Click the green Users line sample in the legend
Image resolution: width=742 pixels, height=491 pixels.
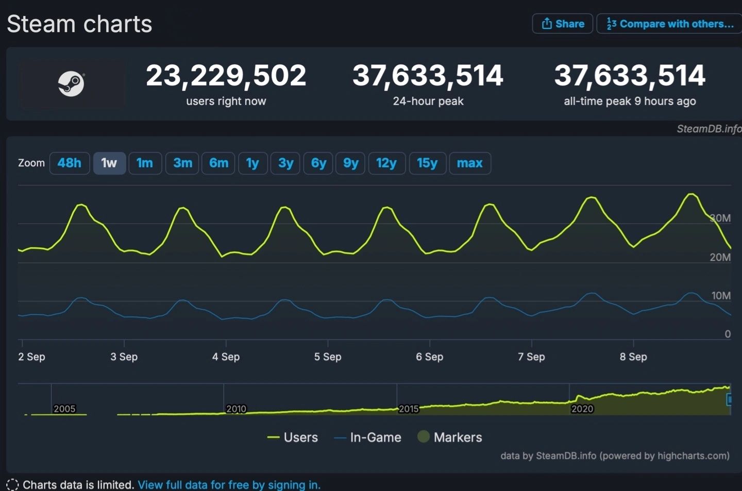pos(272,437)
